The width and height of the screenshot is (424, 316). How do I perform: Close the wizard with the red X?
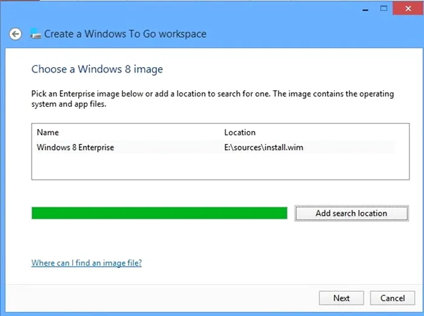coord(408,8)
